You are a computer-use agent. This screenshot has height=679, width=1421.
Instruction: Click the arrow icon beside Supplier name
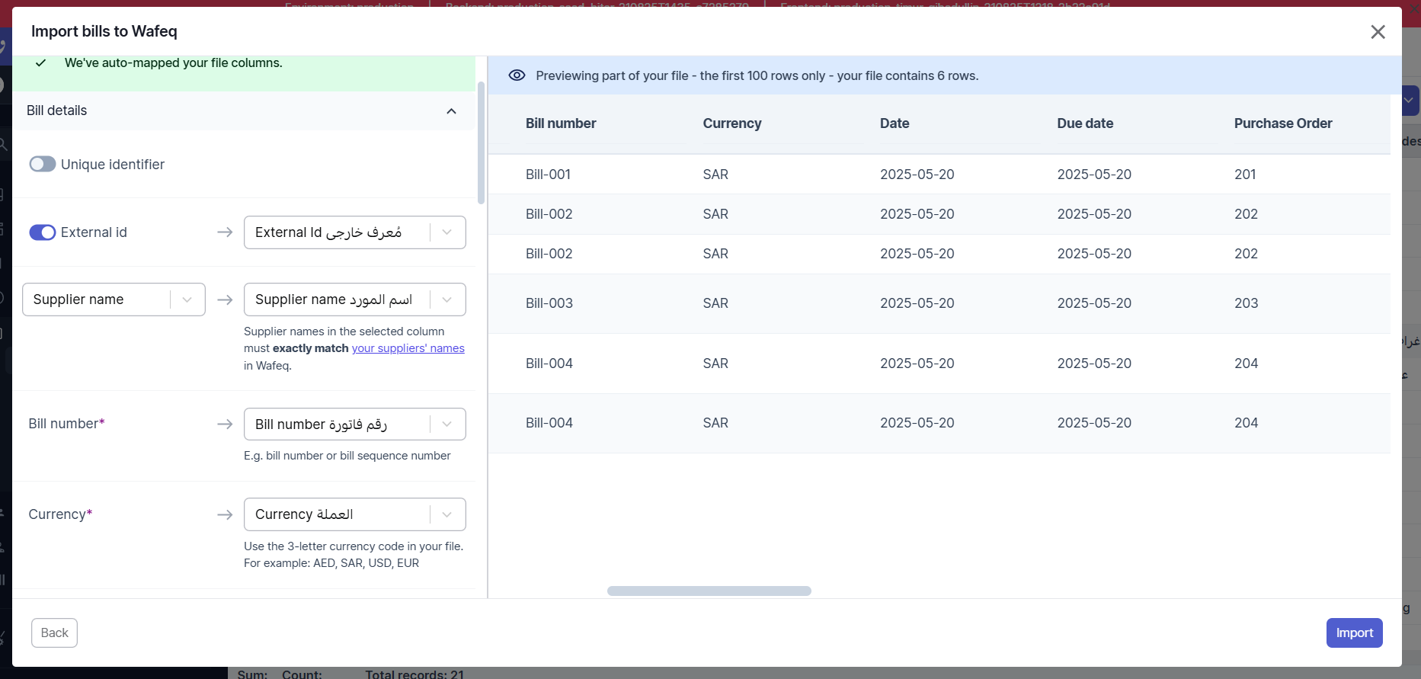click(x=225, y=299)
